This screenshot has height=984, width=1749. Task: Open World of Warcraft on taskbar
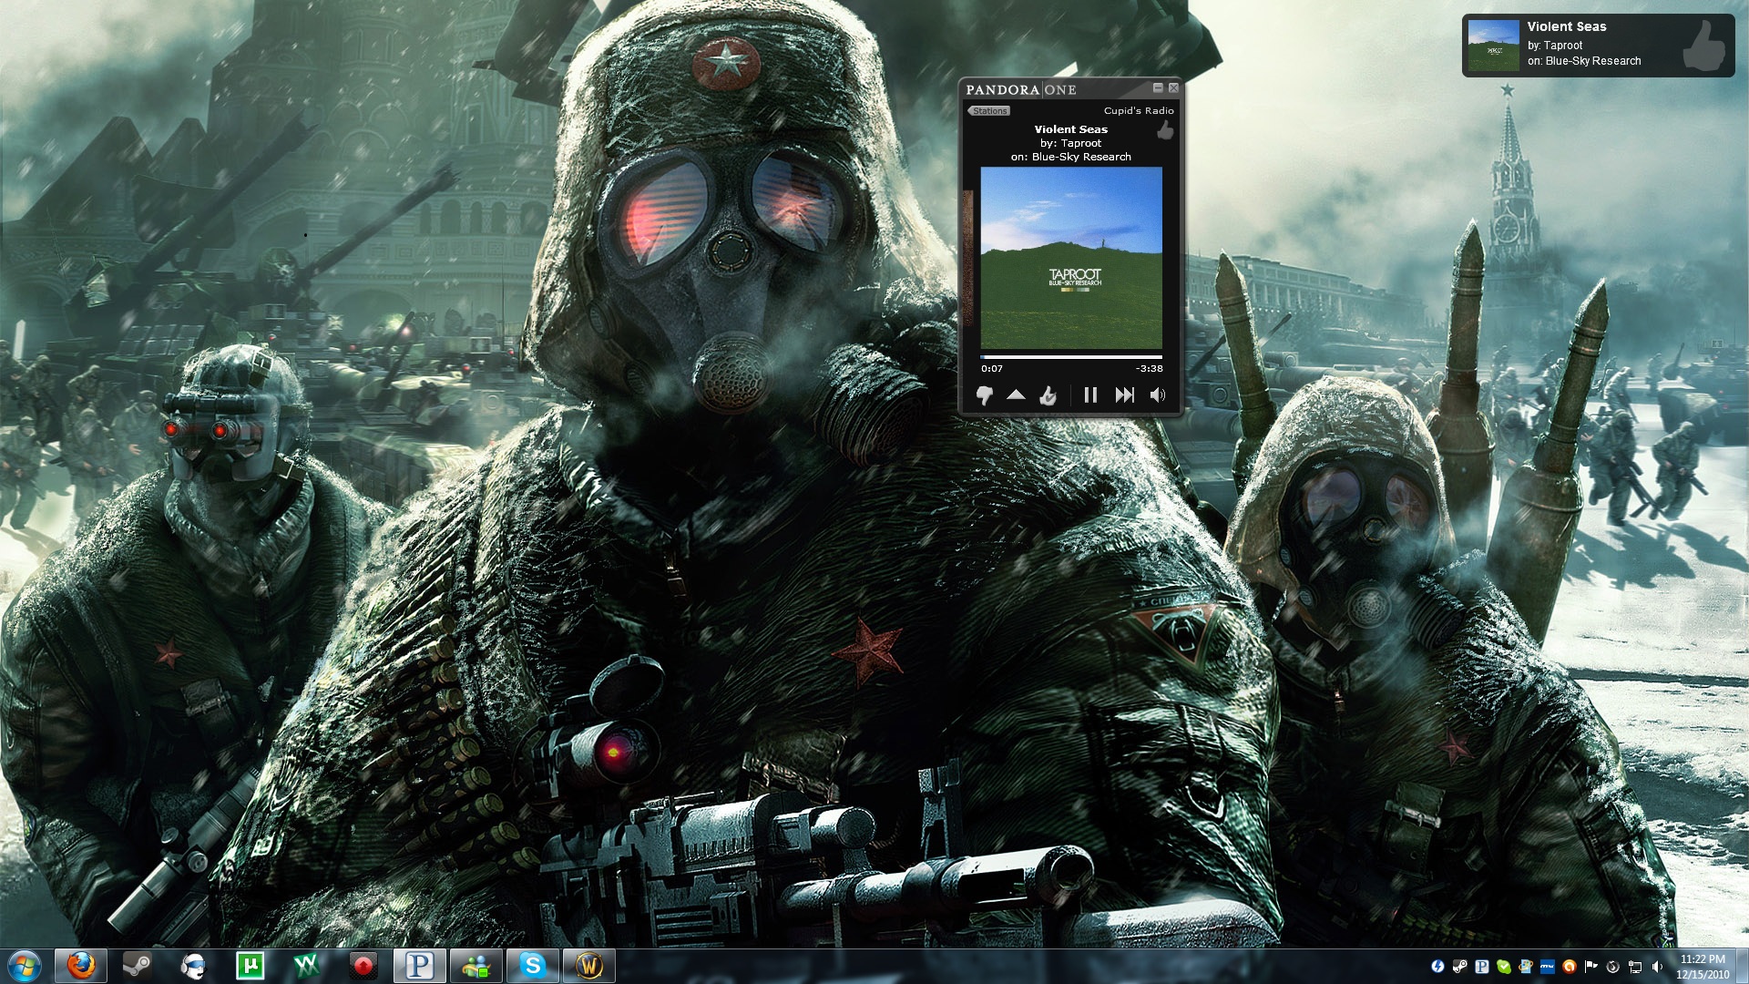tap(589, 966)
